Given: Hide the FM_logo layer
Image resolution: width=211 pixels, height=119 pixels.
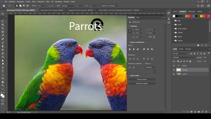Looking at the screenshot, I should click(x=174, y=70).
